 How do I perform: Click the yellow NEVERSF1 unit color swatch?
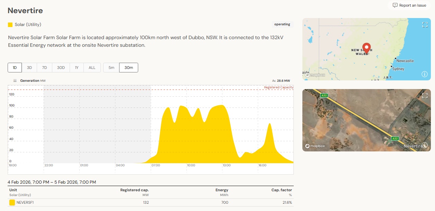(12, 202)
